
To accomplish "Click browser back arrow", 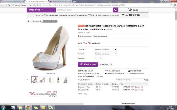I will point(2,5).
